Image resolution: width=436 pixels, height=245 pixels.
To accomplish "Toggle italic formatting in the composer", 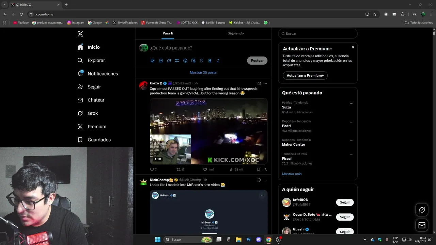I will click(x=218, y=61).
